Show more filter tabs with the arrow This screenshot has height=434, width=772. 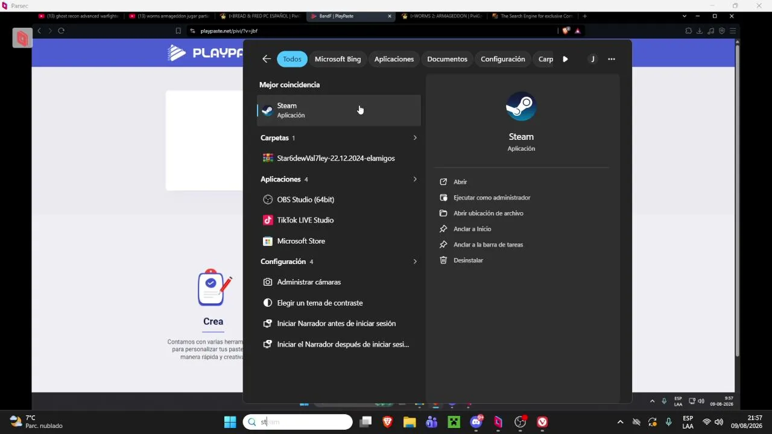565,59
